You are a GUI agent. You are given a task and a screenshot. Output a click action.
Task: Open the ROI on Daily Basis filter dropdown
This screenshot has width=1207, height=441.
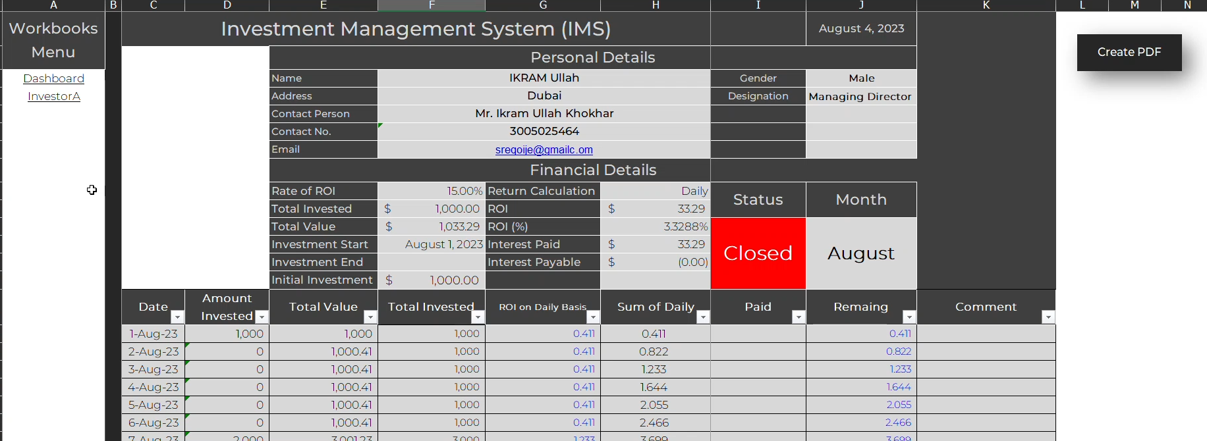pyautogui.click(x=593, y=317)
